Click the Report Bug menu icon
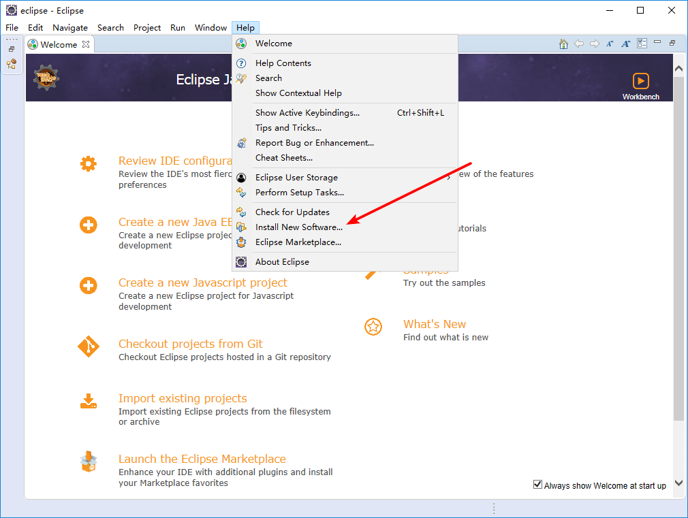The height and width of the screenshot is (518, 688). point(241,143)
